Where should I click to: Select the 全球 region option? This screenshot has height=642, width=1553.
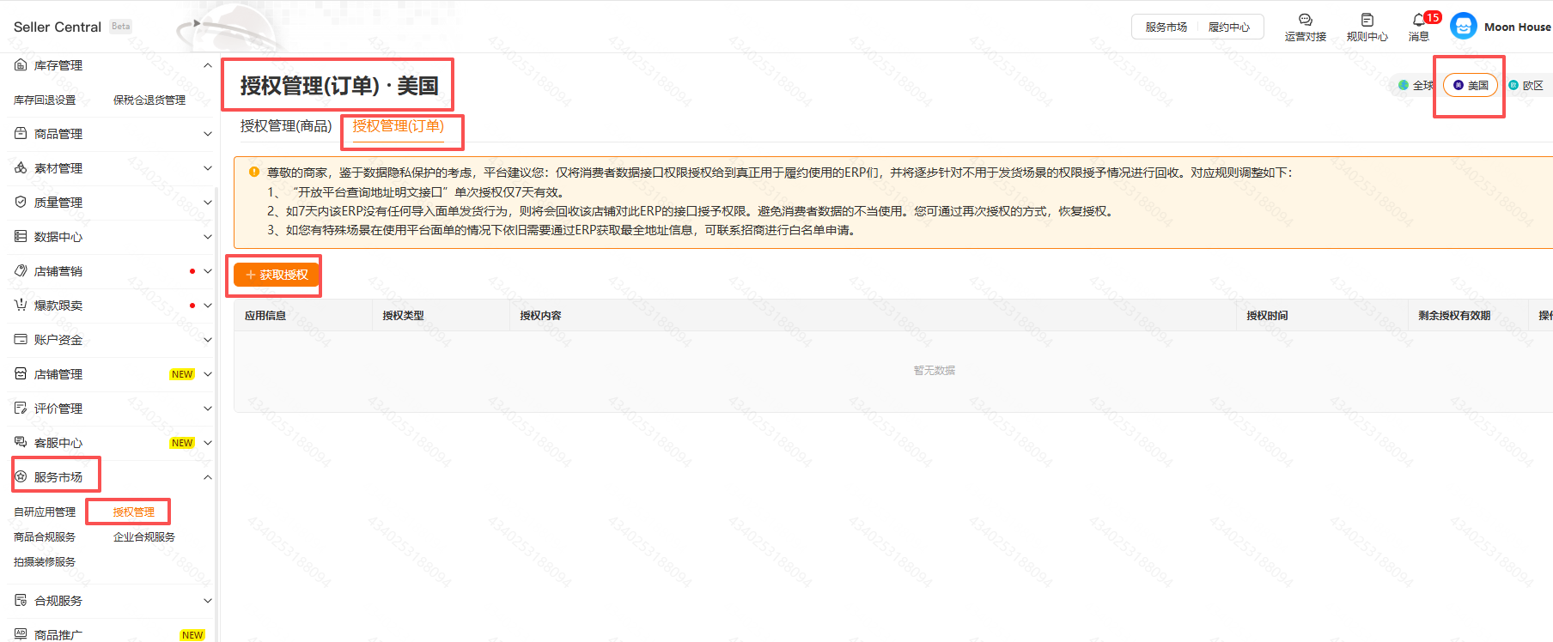coord(1416,85)
